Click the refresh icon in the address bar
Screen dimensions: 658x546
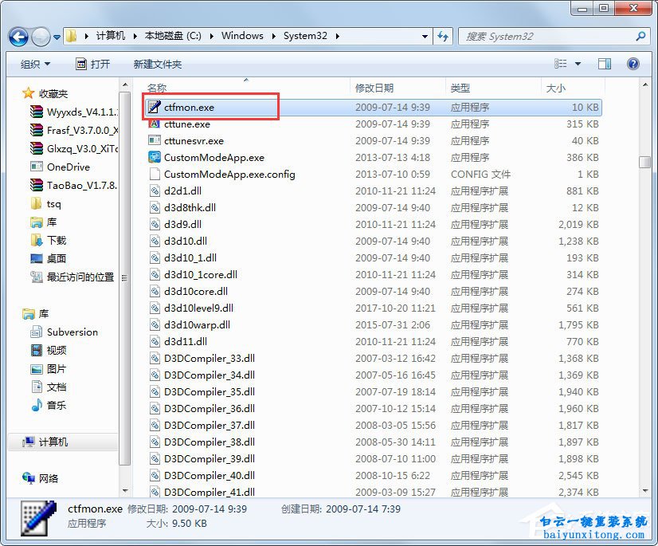click(x=443, y=36)
